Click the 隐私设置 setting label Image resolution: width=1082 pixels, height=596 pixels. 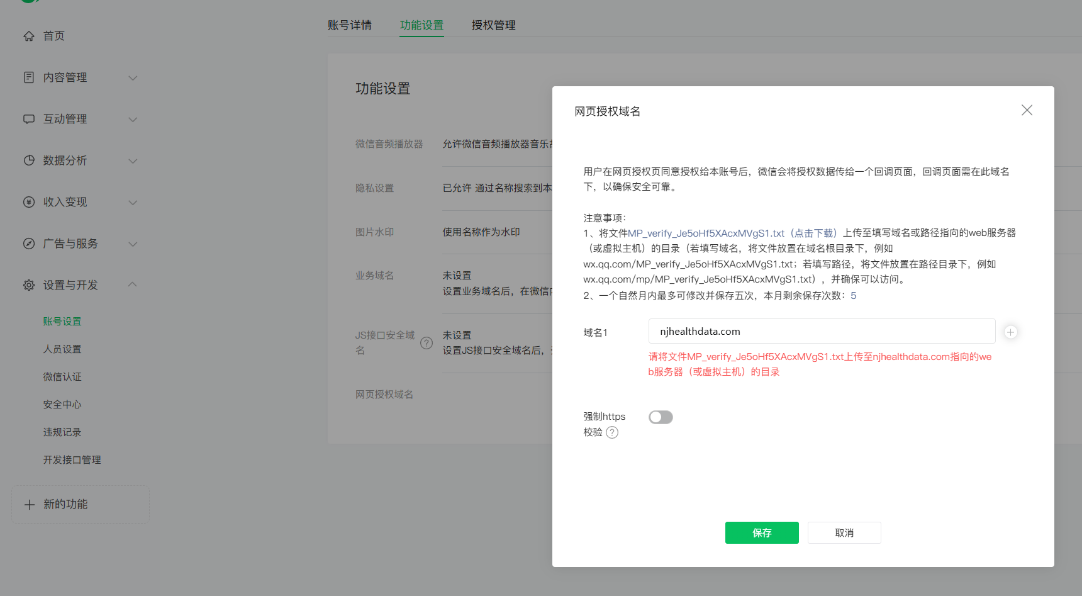375,188
